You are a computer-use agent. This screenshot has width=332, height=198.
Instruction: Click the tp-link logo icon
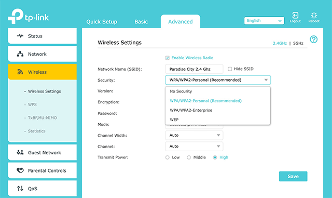pyautogui.click(x=16, y=16)
